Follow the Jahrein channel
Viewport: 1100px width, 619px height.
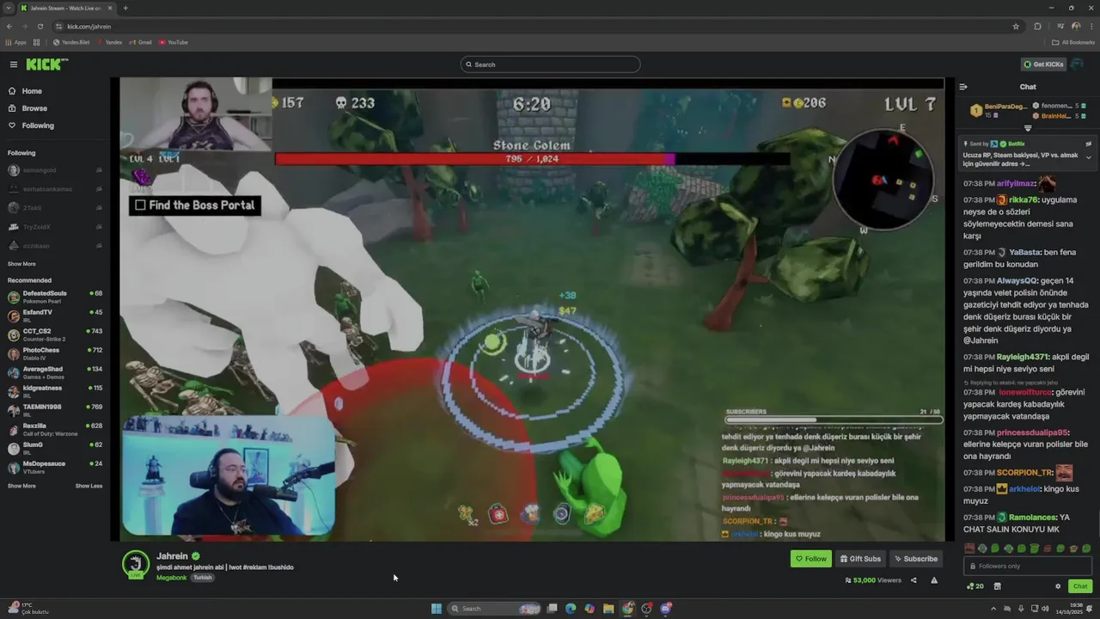click(x=811, y=559)
